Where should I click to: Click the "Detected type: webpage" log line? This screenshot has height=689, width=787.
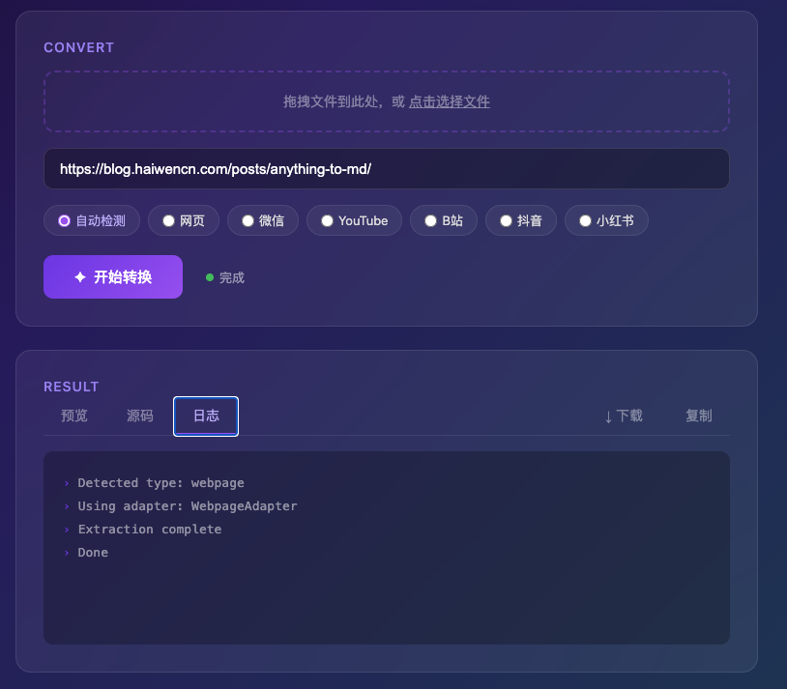160,483
